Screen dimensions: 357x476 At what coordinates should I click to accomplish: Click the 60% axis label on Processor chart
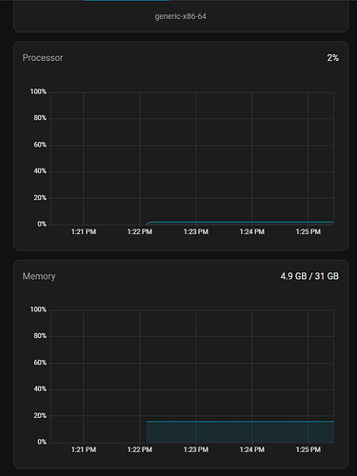[x=40, y=145]
